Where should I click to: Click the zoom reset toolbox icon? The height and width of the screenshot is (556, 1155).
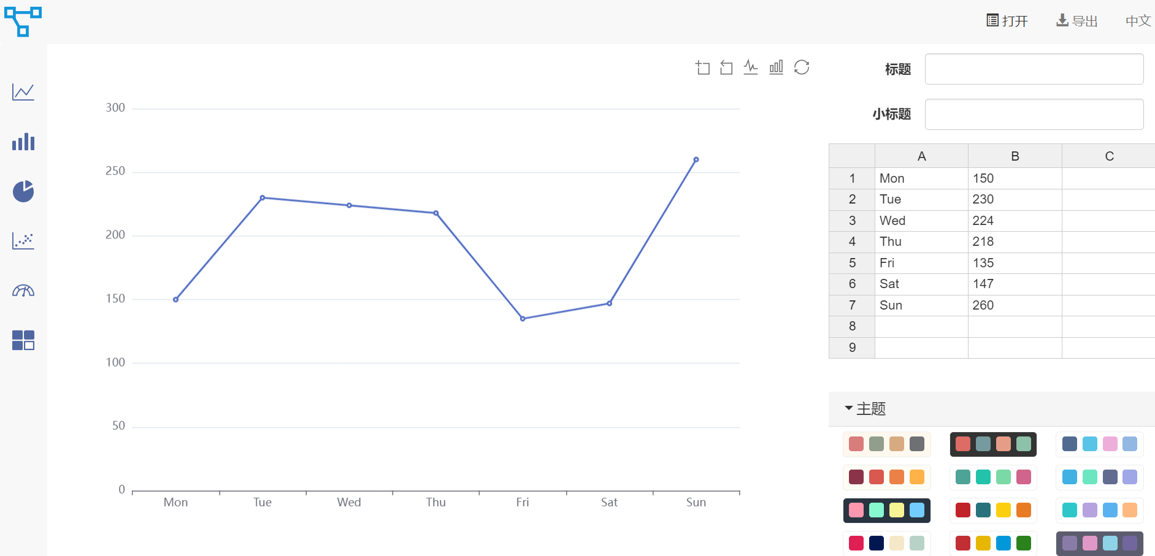point(726,67)
